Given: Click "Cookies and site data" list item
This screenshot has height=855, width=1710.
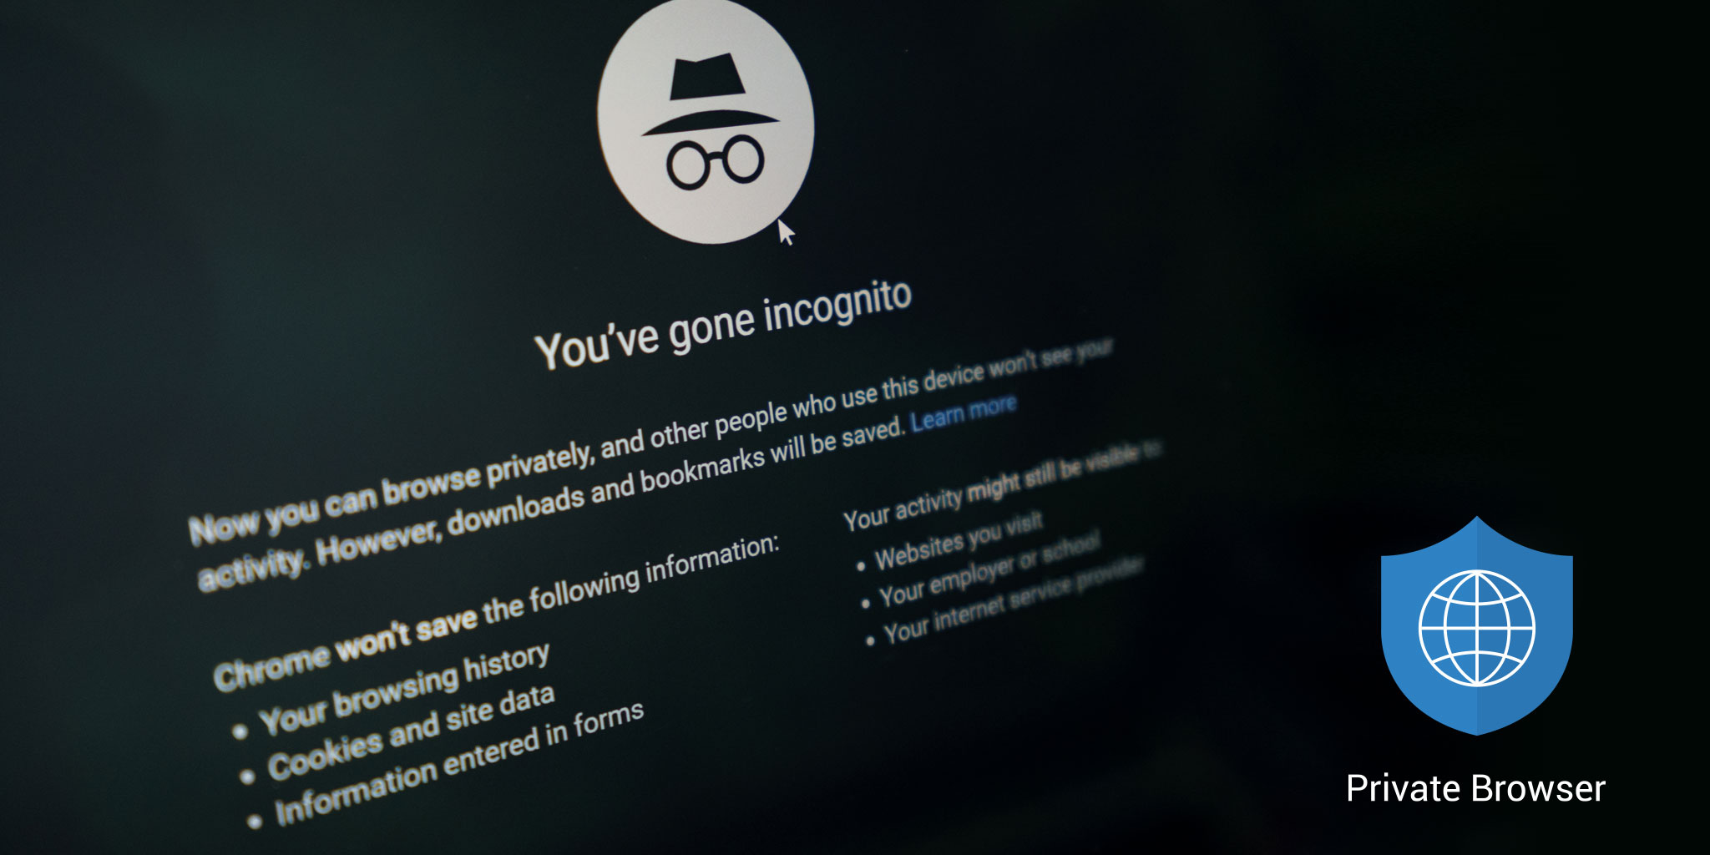Looking at the screenshot, I should pyautogui.click(x=411, y=732).
